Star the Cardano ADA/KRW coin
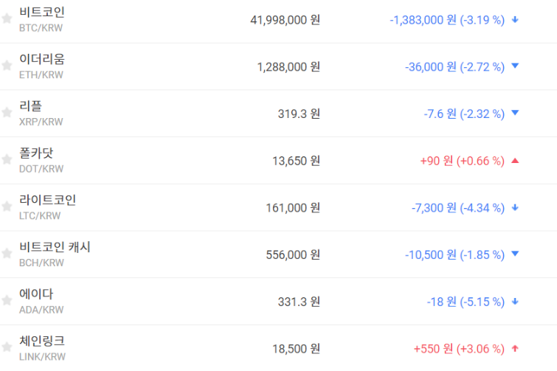 coord(7,301)
